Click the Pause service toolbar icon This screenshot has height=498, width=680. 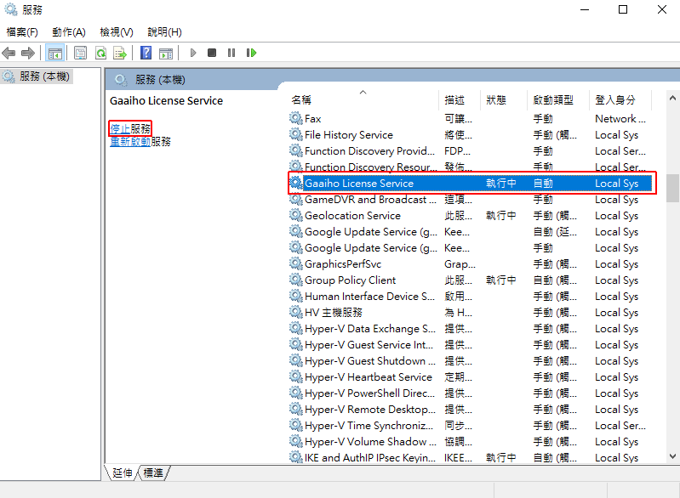pyautogui.click(x=231, y=53)
